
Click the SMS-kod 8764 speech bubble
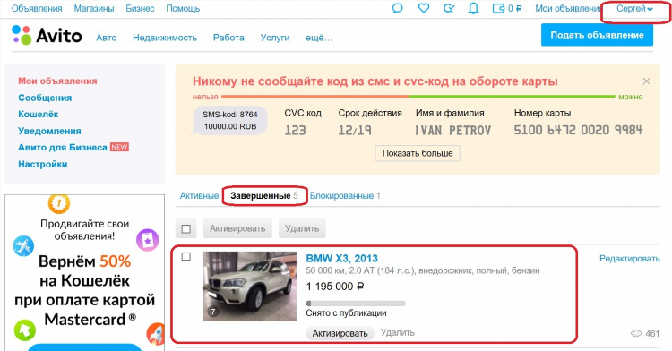click(x=229, y=121)
